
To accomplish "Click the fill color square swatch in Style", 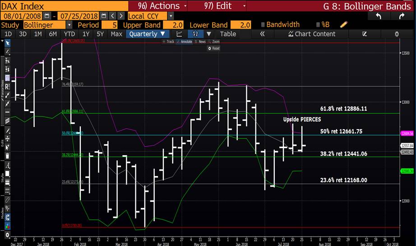I will [7, 173].
